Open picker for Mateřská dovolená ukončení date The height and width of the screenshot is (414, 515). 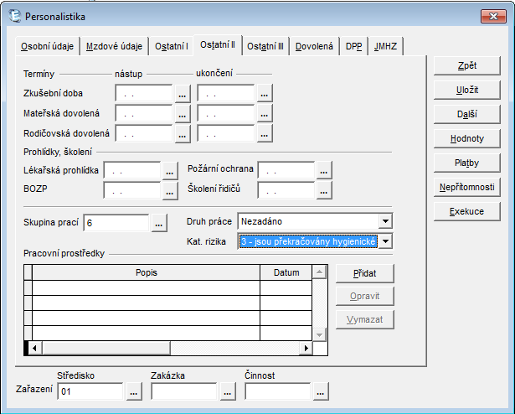click(264, 113)
